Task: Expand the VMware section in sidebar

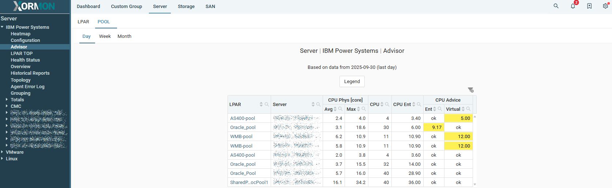Action: point(2,152)
